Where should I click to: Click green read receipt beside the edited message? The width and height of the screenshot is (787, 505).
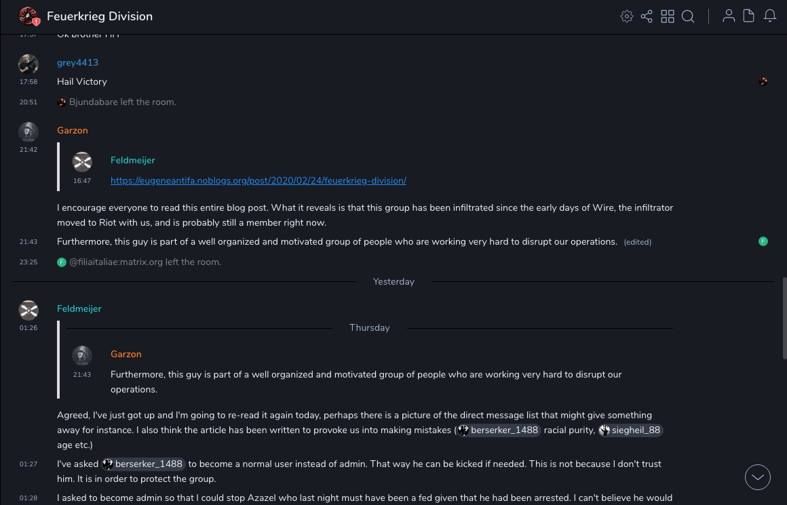coord(763,241)
